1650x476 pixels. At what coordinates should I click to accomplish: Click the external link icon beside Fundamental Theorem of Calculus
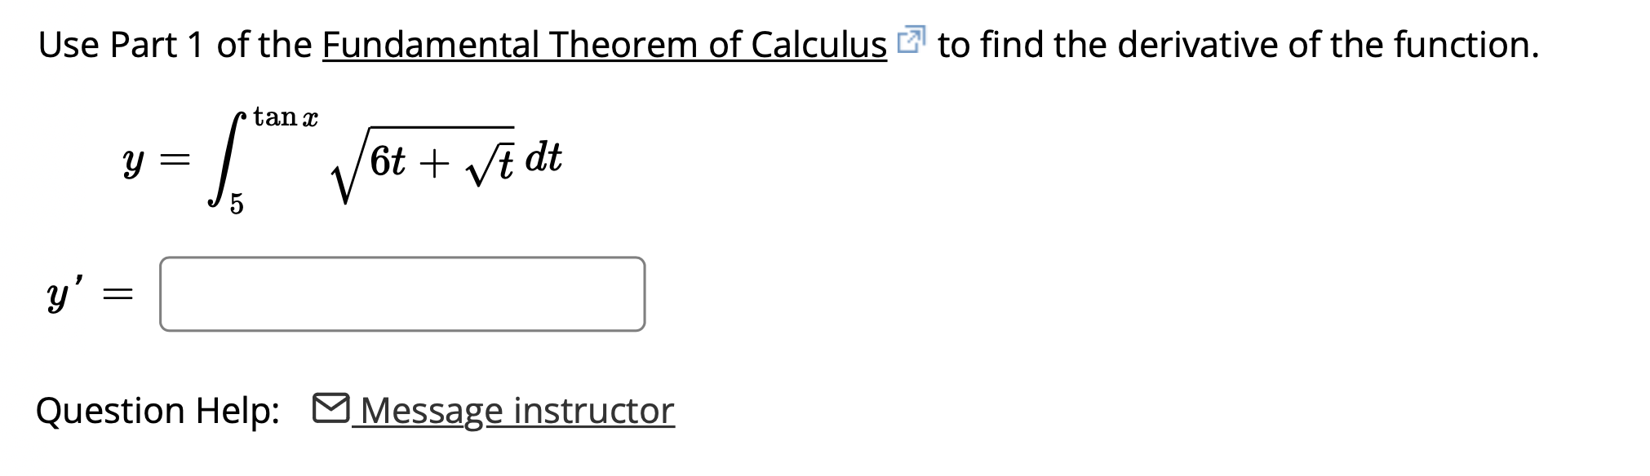[913, 39]
